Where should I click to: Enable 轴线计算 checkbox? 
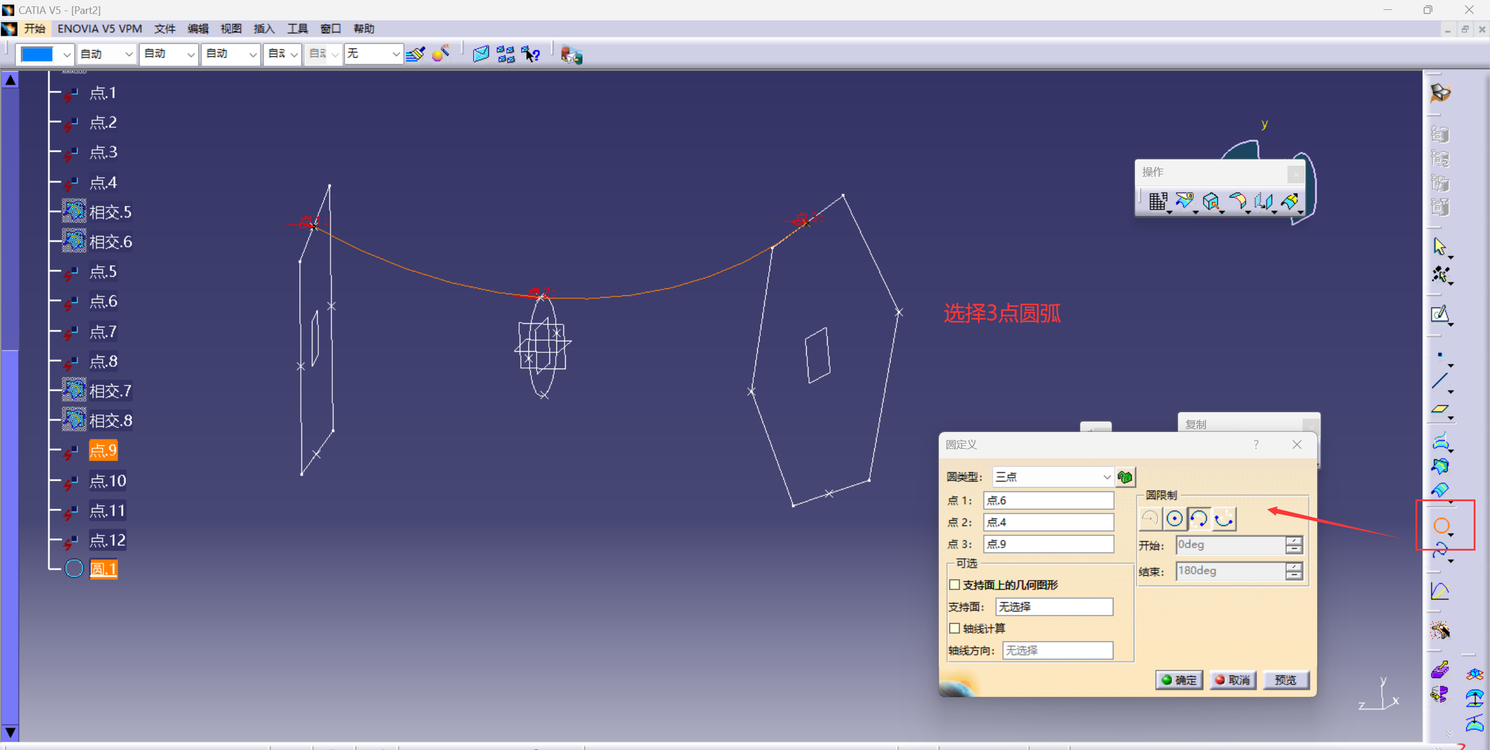pos(955,628)
